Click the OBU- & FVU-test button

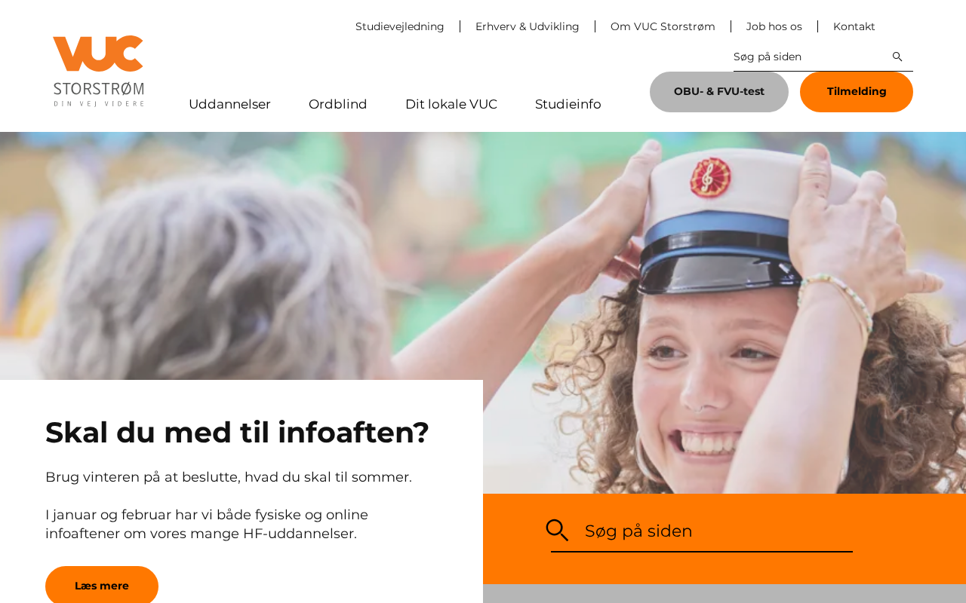tap(719, 92)
